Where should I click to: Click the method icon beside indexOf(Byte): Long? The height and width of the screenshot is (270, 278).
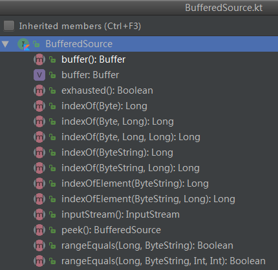[39, 106]
